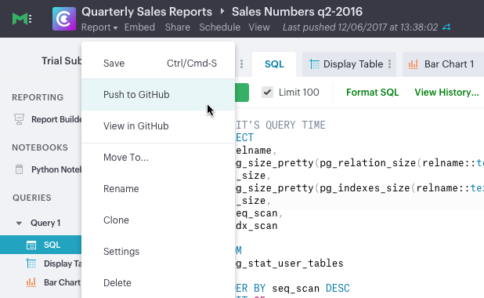This screenshot has height=298, width=484.
Task: Click the Last pushed timestamp text
Action: point(360,27)
